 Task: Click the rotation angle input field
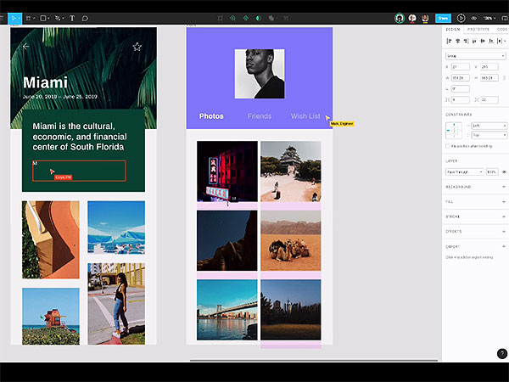pyautogui.click(x=461, y=88)
